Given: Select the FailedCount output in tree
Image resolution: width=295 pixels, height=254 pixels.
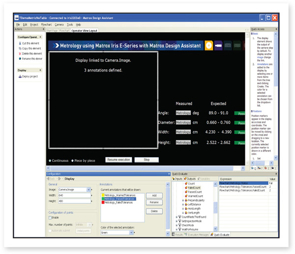Looking at the screenshot, I should click(194, 188).
